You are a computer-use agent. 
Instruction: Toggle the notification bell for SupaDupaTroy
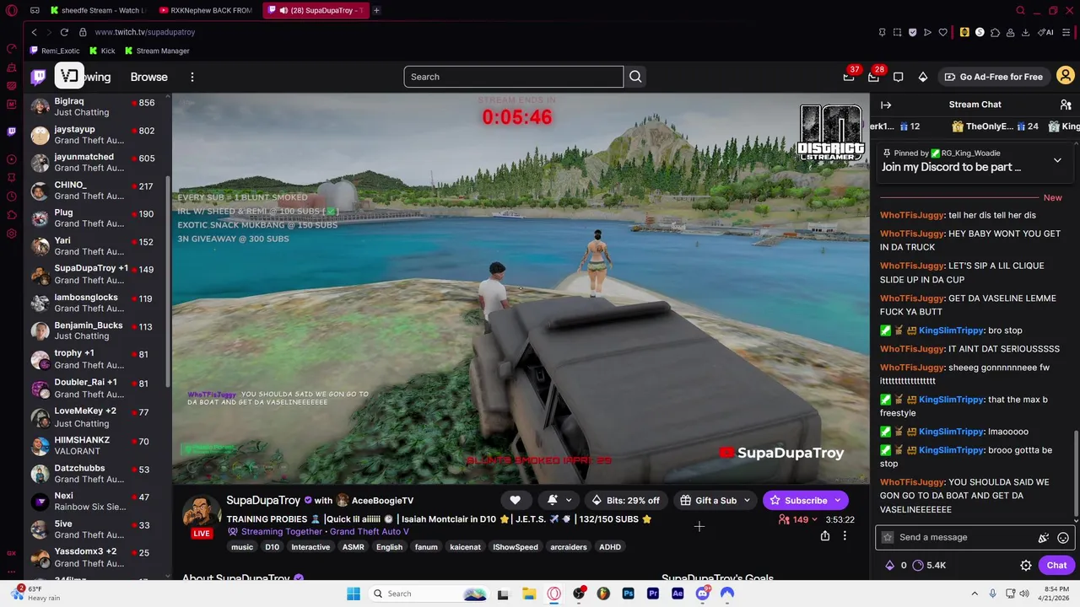553,500
